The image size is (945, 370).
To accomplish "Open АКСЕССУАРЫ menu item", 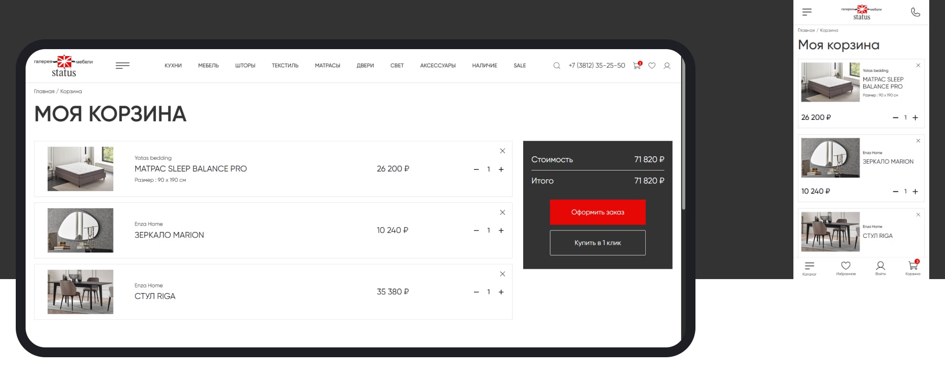I will pos(438,65).
